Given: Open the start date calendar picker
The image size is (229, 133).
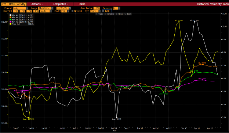Looking at the screenshot, I should (x=52, y=8).
